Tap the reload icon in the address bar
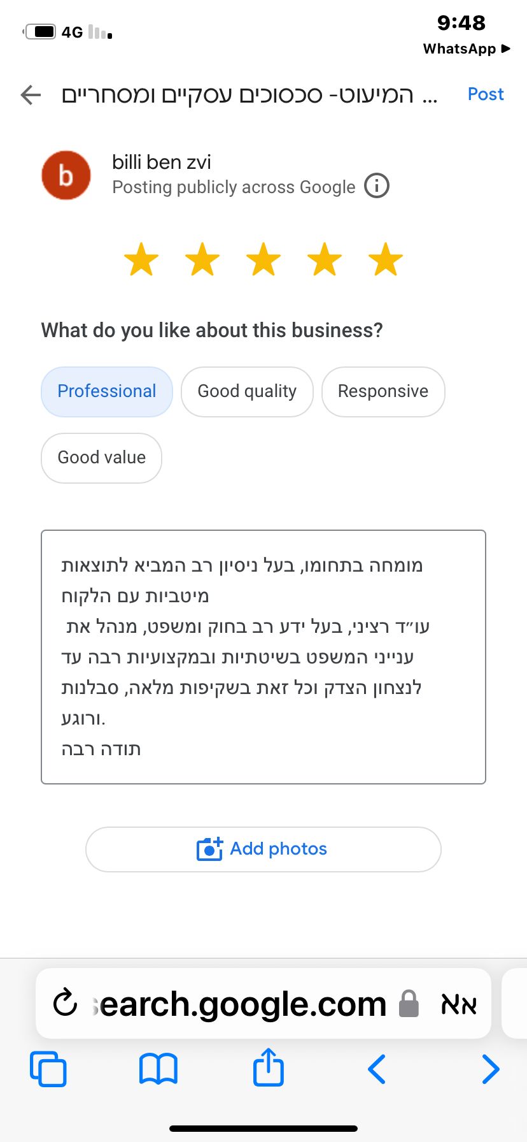 [65, 1003]
